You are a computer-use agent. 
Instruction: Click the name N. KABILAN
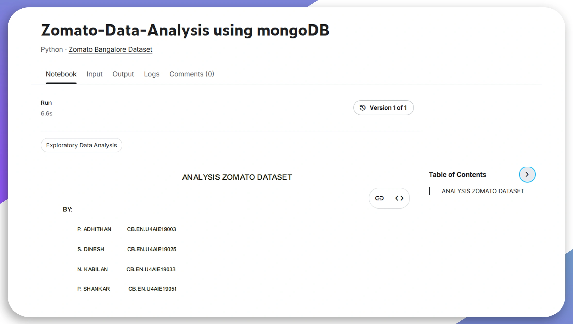(x=93, y=269)
